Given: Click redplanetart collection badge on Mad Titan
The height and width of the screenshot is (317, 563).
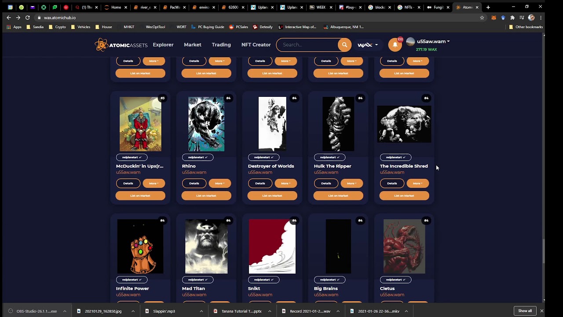Looking at the screenshot, I should [x=197, y=280].
